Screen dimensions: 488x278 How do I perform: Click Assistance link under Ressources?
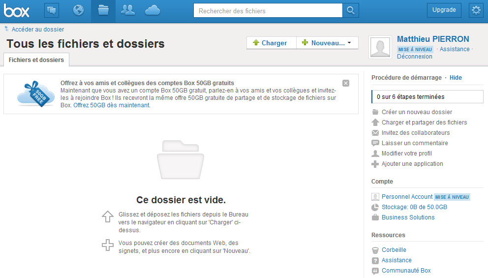coord(396,260)
